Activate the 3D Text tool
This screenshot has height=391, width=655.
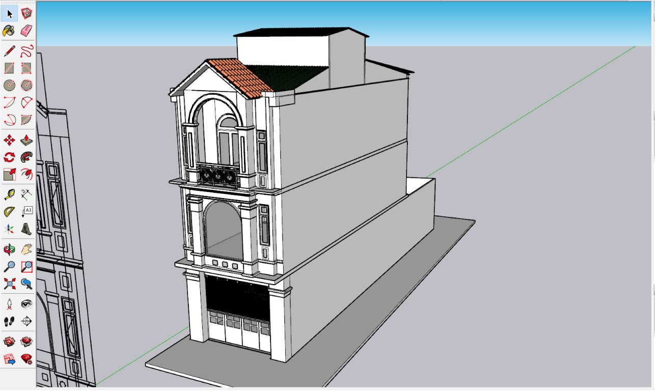coord(26,229)
